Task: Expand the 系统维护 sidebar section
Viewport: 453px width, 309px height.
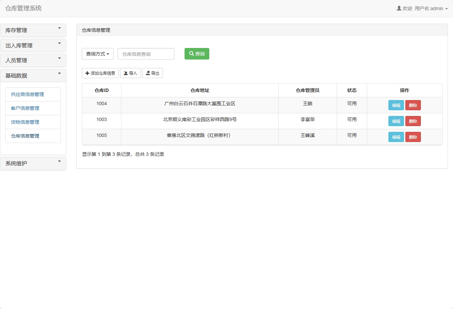Action: click(33, 163)
